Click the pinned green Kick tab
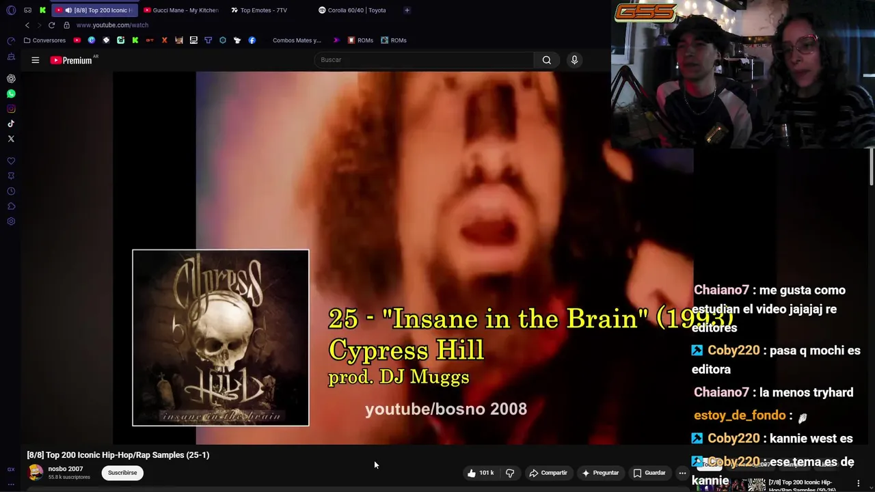This screenshot has height=492, width=875. [42, 10]
